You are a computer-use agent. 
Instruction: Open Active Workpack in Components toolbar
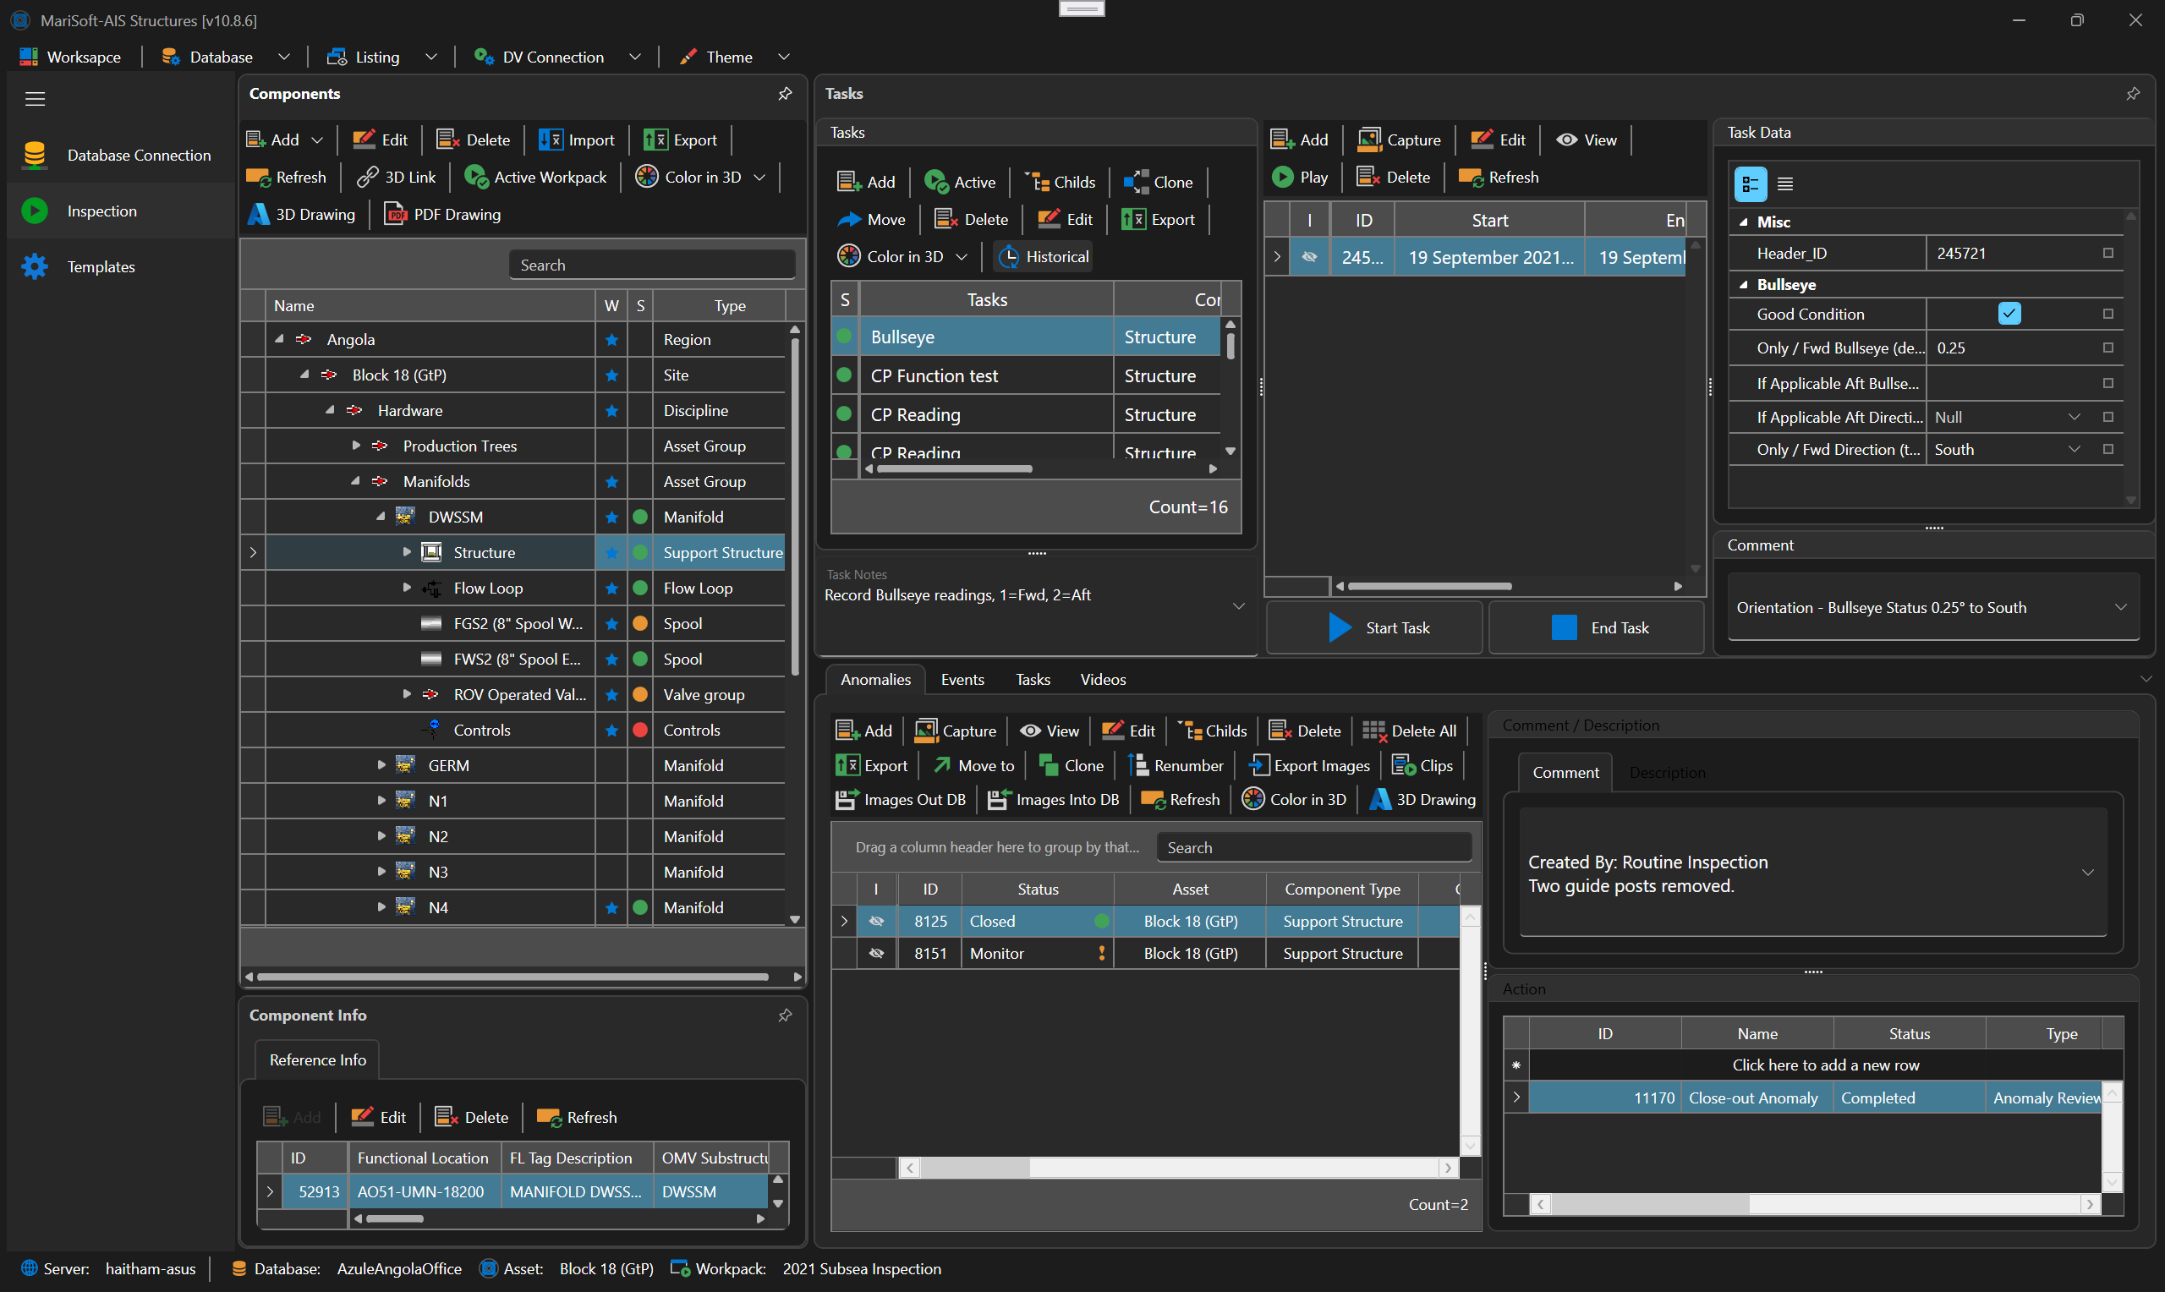(535, 177)
